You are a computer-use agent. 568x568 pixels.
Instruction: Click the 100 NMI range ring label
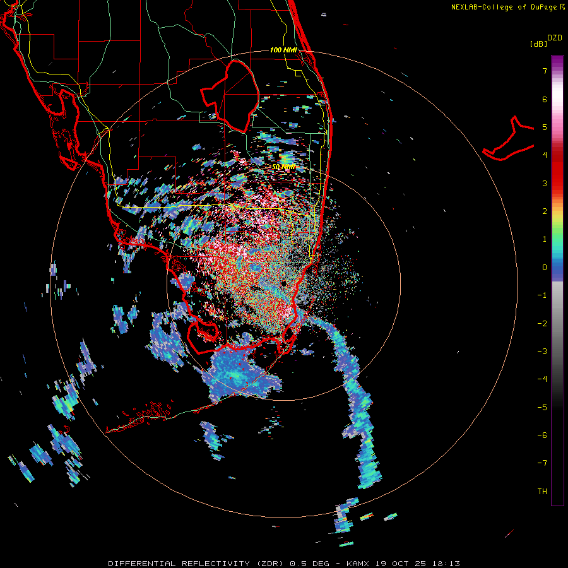pos(283,50)
